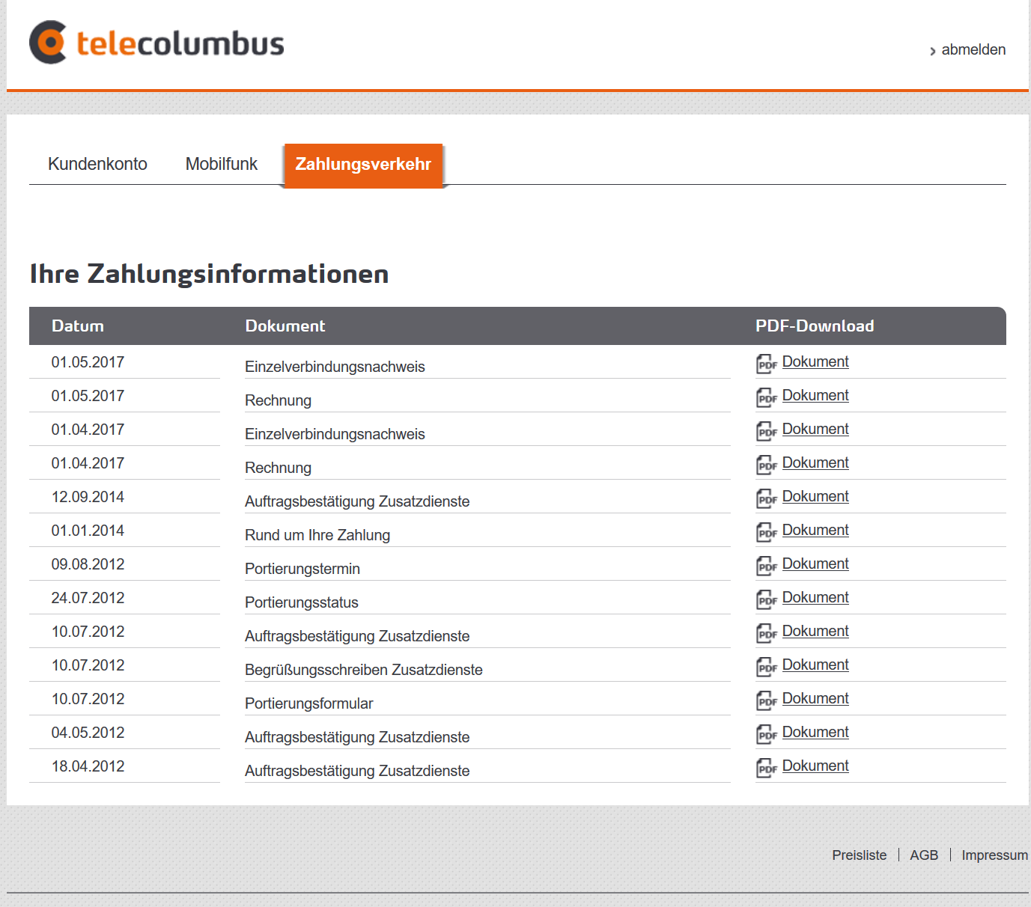Click PDF icon for 01.04.2017 Rechnung

(x=766, y=465)
